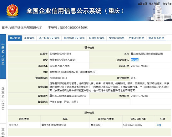The image size is (172, 137).
Task: Click the establishment date 2004年1月18日 beside 成立日期
Action: 140,66
